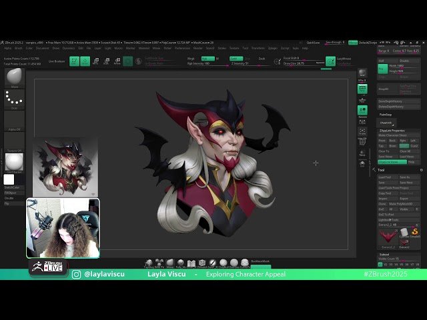
Task: Collapse ZAppLink Properties section
Action: [392, 131]
